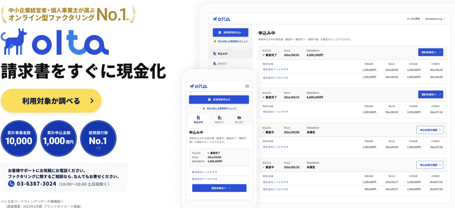This screenshot has height=208, width=455.
Task: Select 申込み中 document icon tab in mobile mockup
Action: tap(199, 119)
